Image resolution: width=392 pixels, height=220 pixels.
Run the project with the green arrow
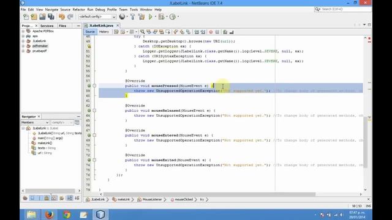151,16
